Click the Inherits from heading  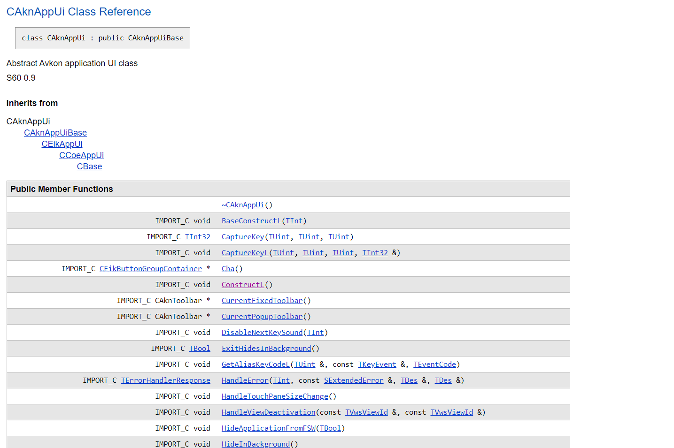tap(32, 103)
